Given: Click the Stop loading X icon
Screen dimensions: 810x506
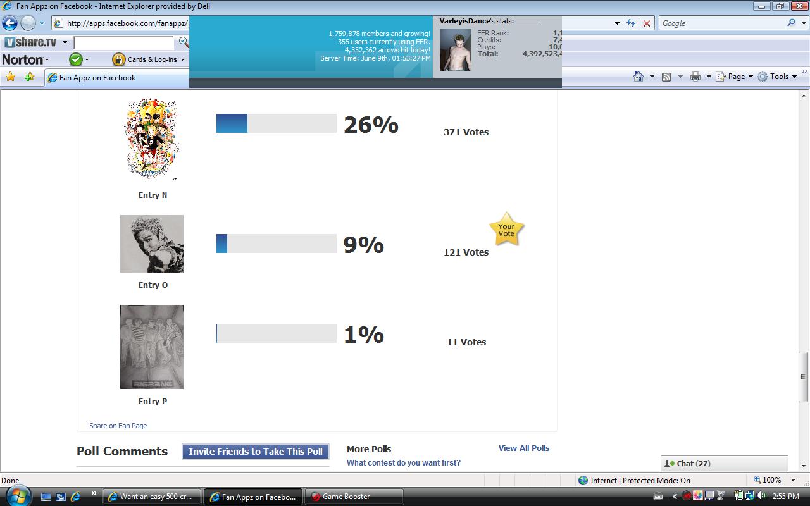Looking at the screenshot, I should (x=647, y=23).
